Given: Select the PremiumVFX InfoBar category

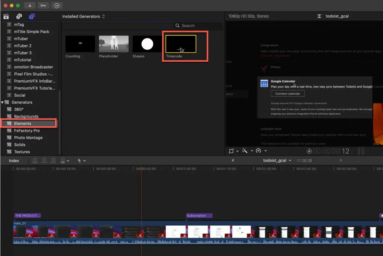Looking at the screenshot, I should tap(35, 81).
